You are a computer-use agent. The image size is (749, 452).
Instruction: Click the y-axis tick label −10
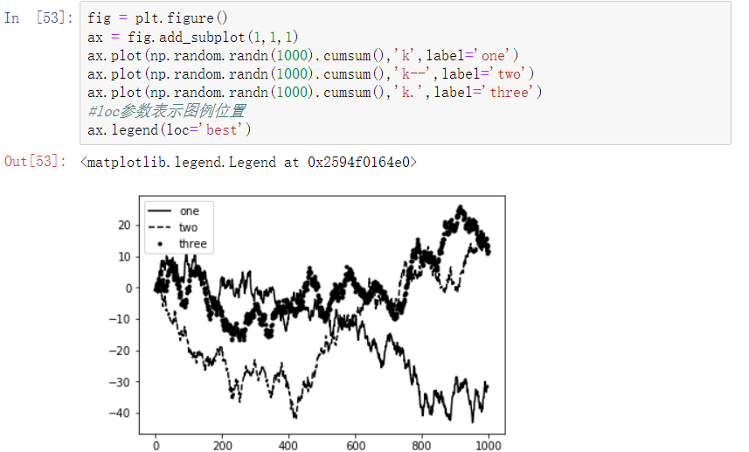click(x=120, y=319)
